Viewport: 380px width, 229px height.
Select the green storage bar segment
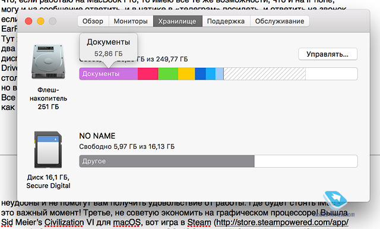click(168, 74)
